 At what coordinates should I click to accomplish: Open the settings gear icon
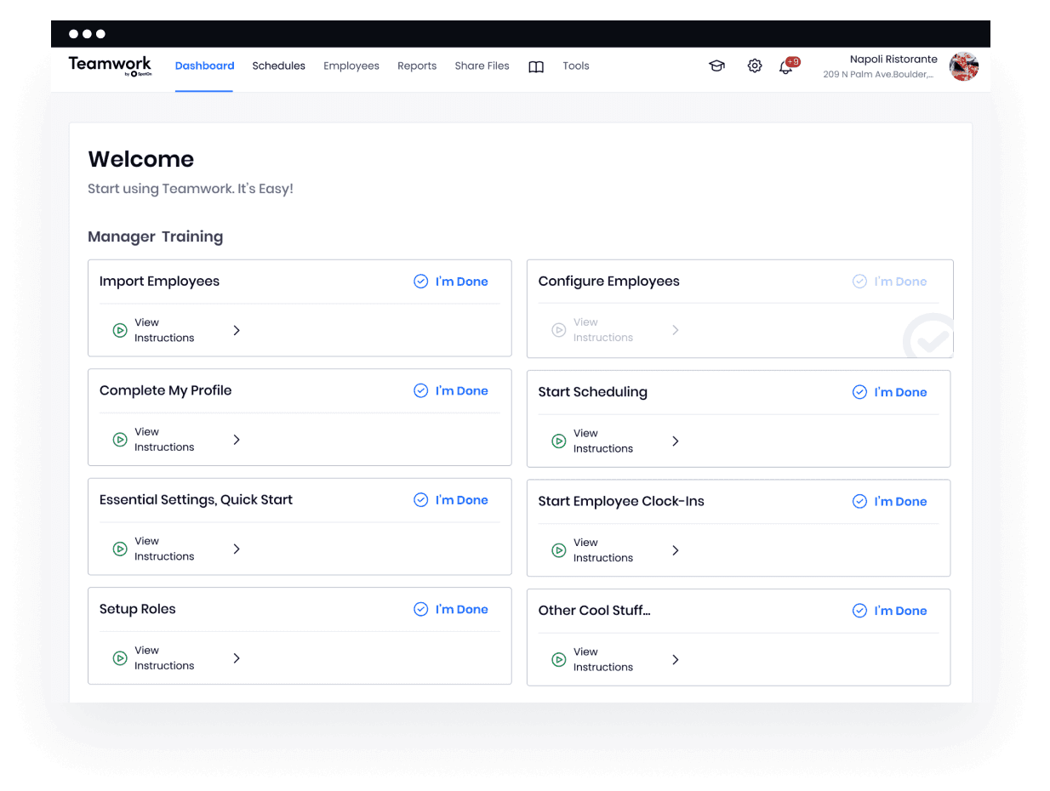click(754, 65)
